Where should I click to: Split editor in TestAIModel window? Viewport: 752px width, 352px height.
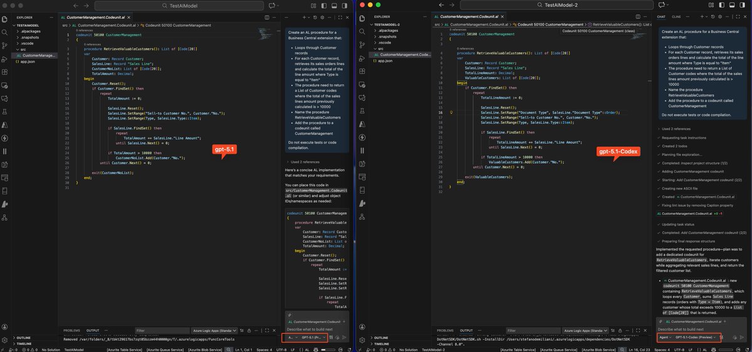pos(267,18)
